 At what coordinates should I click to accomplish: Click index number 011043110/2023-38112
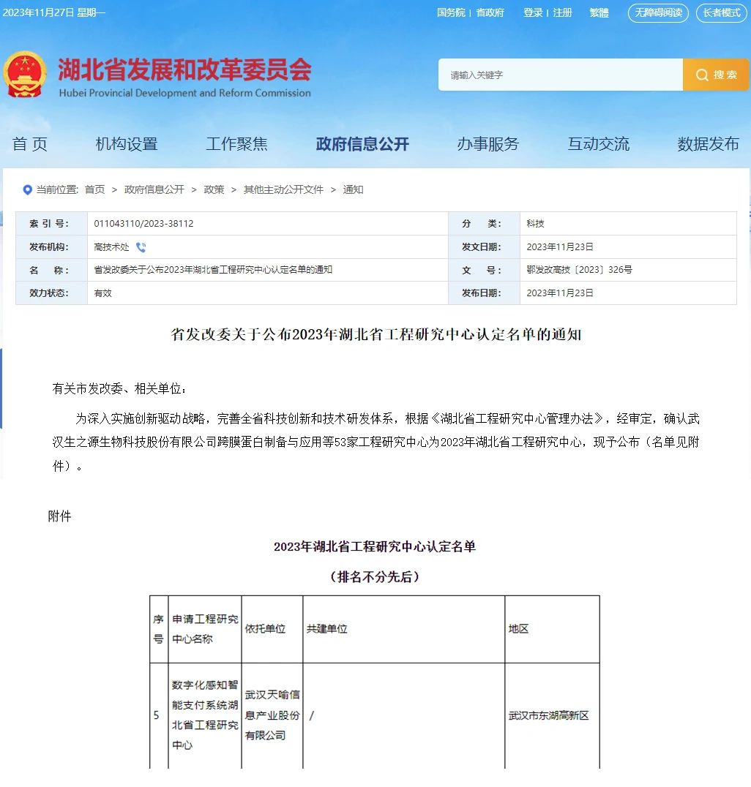tap(143, 223)
